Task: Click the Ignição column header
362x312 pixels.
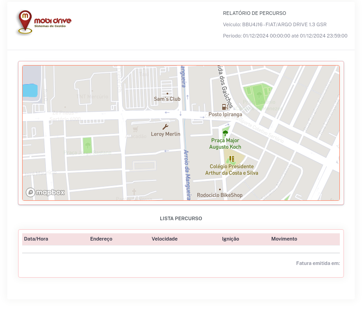Action: point(230,239)
